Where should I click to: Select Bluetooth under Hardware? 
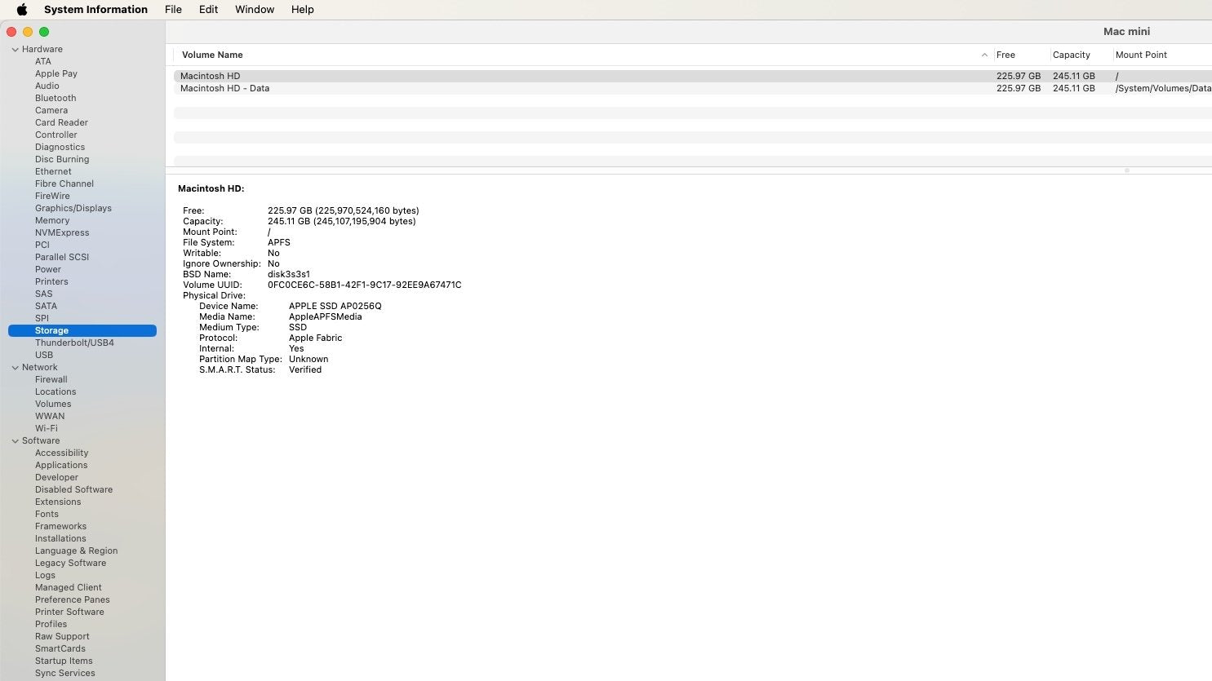coord(55,98)
